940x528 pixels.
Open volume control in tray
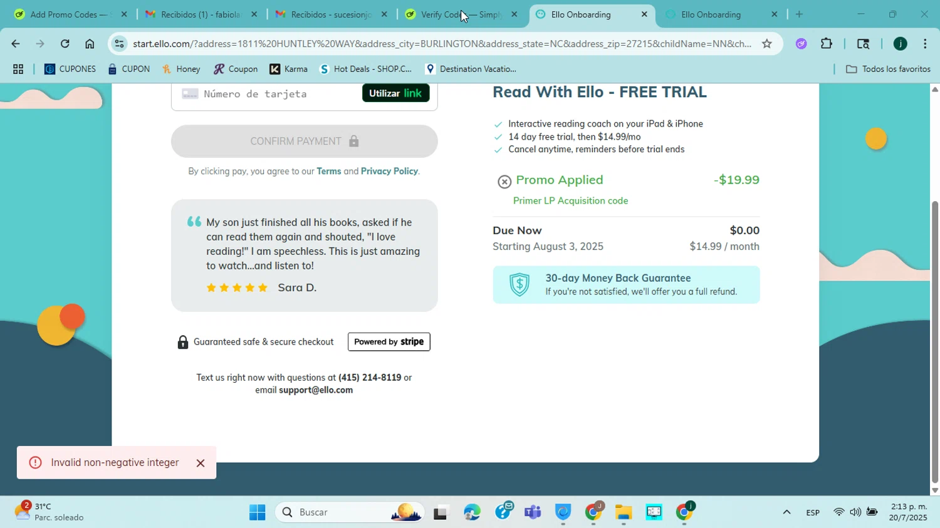coord(855,512)
